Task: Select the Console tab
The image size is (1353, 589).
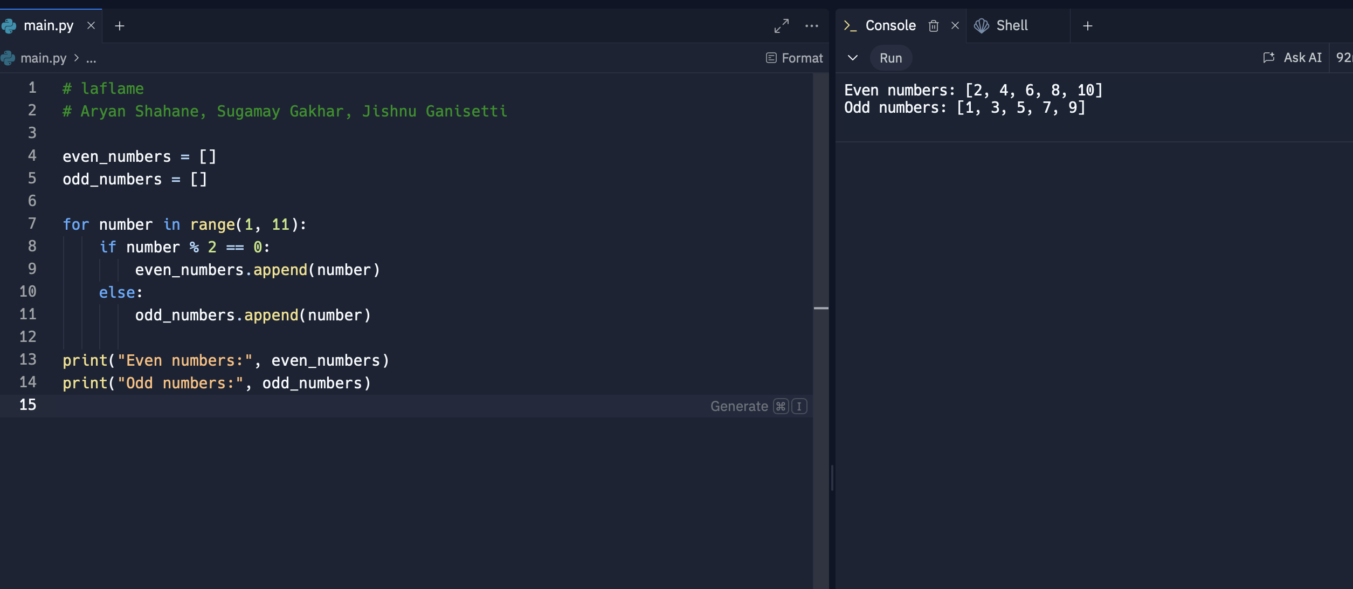Action: [x=889, y=25]
